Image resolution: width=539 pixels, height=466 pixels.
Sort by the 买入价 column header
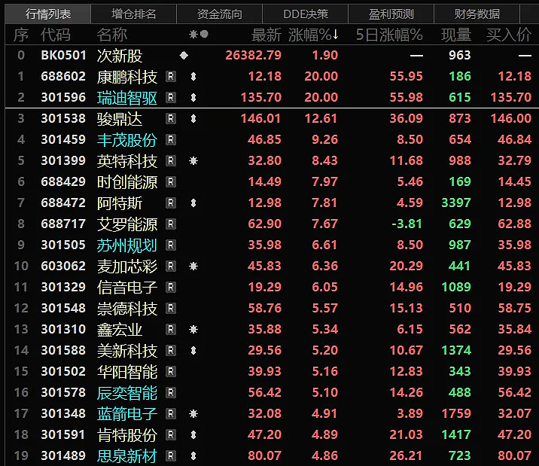click(509, 35)
